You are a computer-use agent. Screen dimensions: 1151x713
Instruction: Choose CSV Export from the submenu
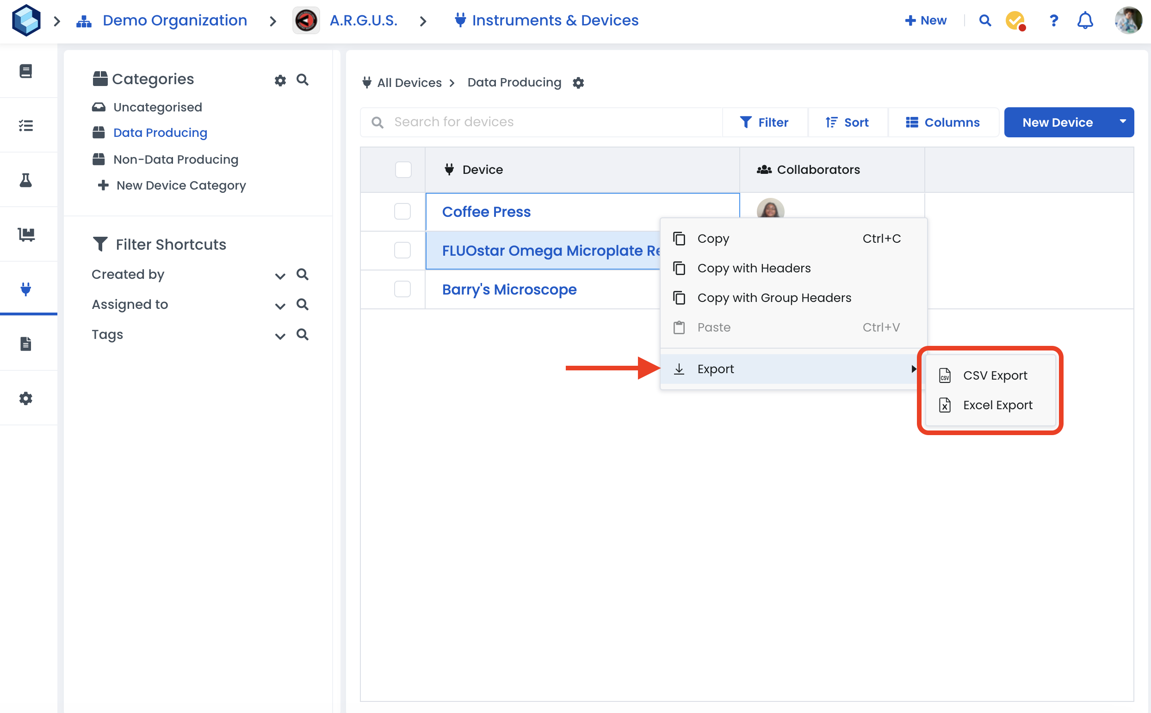(x=994, y=375)
